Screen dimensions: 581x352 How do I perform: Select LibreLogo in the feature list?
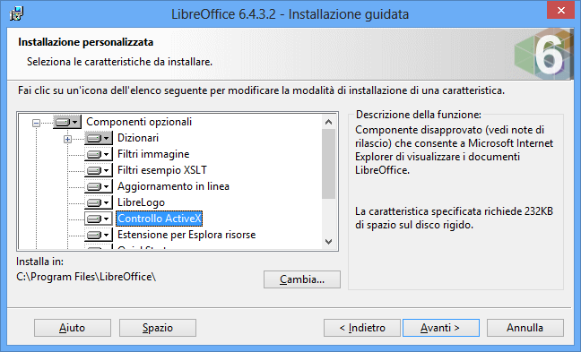141,202
